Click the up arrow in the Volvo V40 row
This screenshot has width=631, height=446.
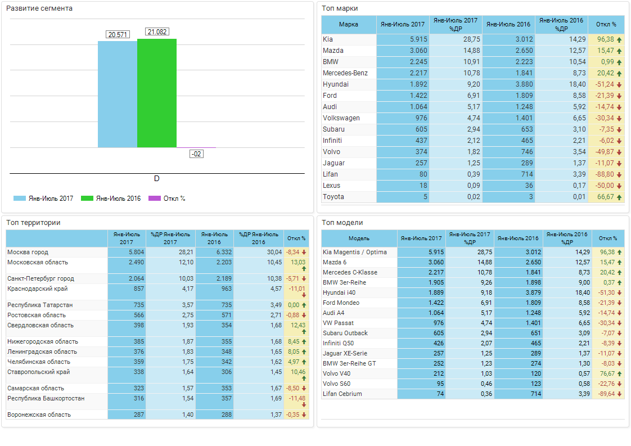[619, 374]
